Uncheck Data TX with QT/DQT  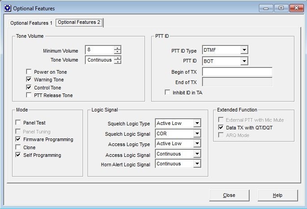coord(220,128)
